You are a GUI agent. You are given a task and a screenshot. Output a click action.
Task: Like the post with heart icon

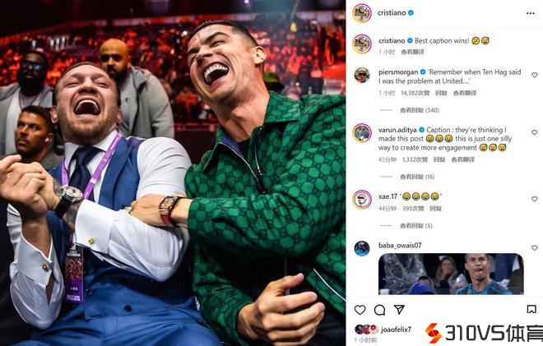coord(360,310)
